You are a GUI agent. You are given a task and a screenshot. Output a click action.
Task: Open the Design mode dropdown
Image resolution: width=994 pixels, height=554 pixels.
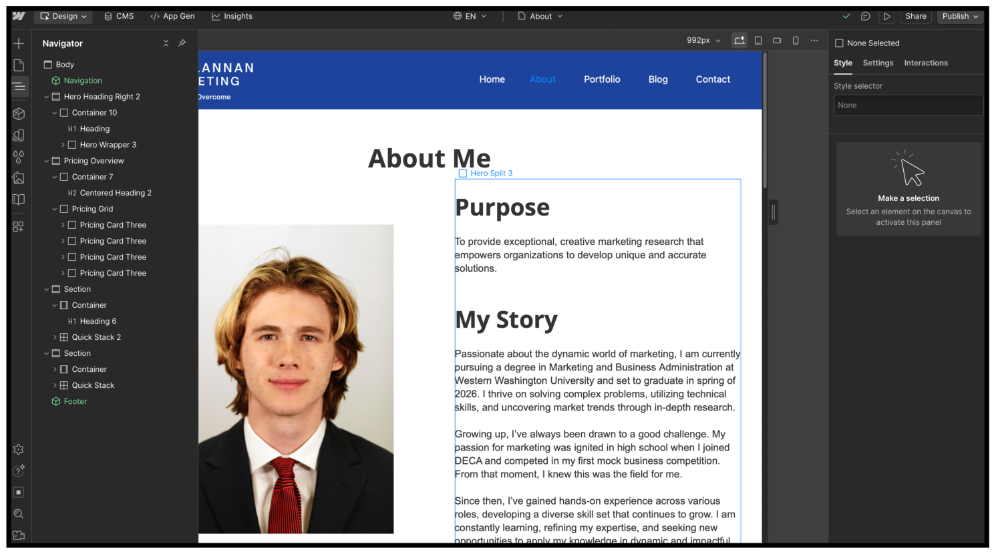pos(63,16)
